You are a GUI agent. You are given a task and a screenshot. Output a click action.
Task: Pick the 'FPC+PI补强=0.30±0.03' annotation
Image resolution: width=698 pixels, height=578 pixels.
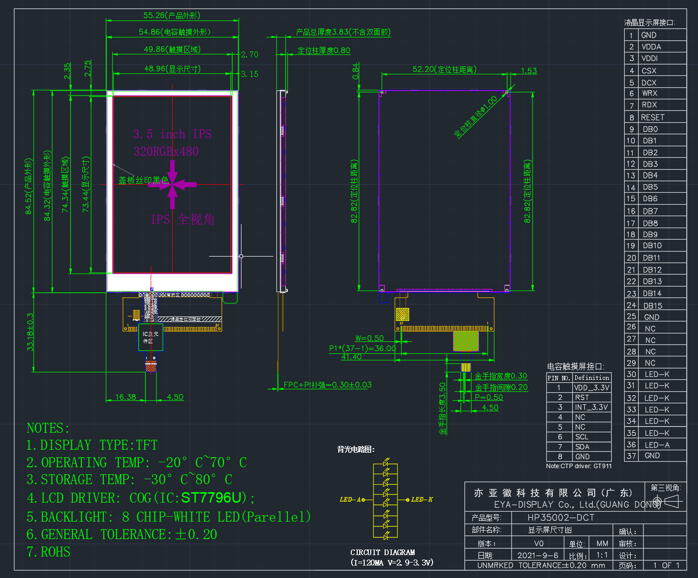pyautogui.click(x=327, y=385)
